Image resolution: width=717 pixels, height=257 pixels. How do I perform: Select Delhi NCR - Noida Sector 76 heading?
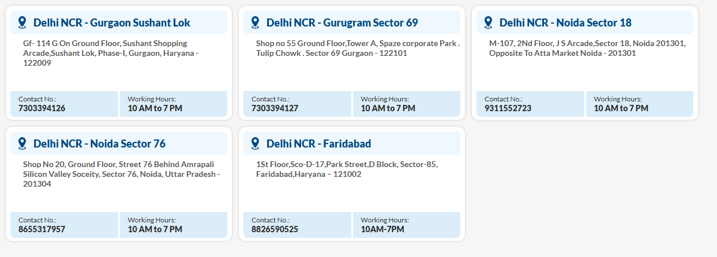99,143
